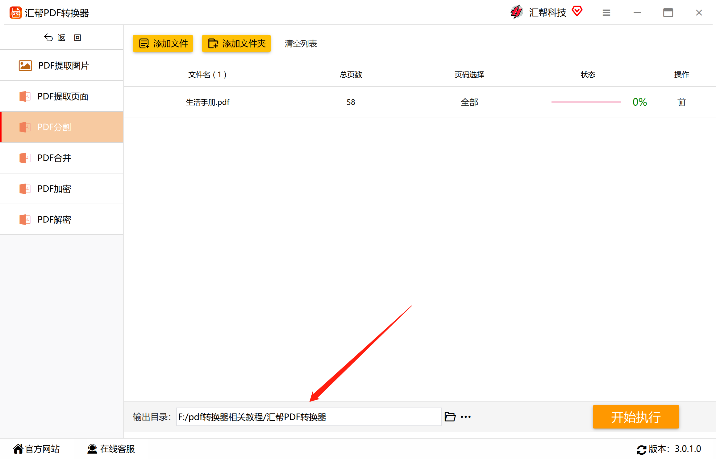Minimize the 汇帮PDF转换器 window
This screenshot has width=716, height=459.
point(637,13)
